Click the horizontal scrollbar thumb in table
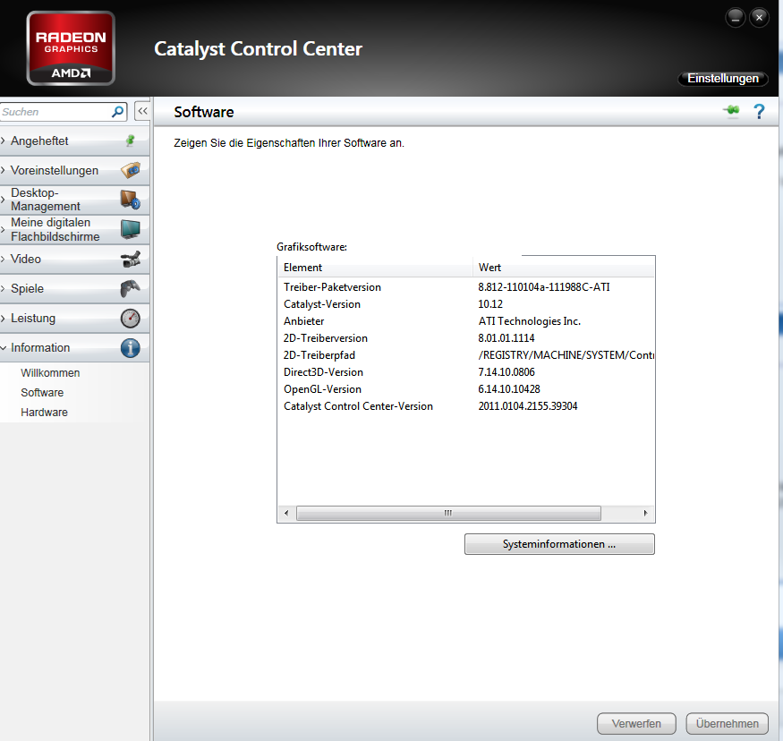The image size is (783, 741). coord(448,513)
